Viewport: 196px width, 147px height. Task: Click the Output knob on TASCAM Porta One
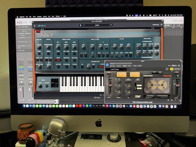(x=177, y=75)
